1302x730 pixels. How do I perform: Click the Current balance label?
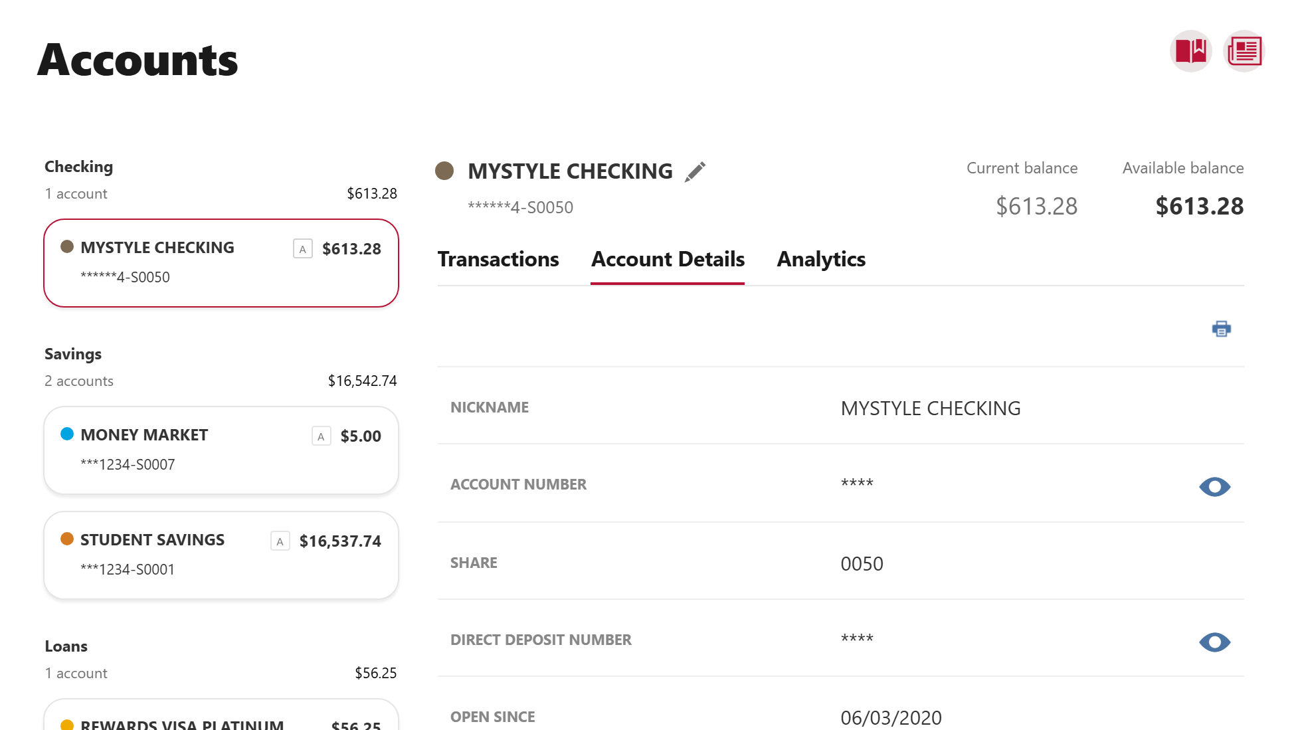click(1022, 168)
